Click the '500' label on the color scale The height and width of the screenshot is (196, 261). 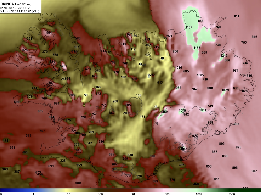(100, 194)
